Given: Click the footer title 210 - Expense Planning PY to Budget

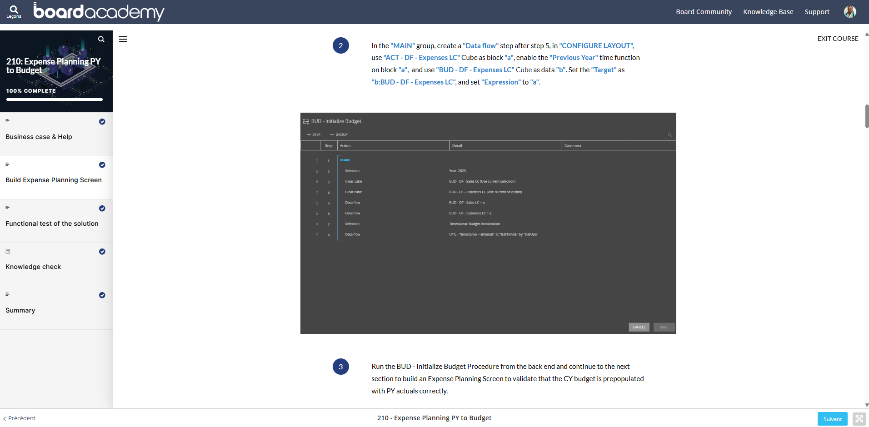Looking at the screenshot, I should [434, 418].
